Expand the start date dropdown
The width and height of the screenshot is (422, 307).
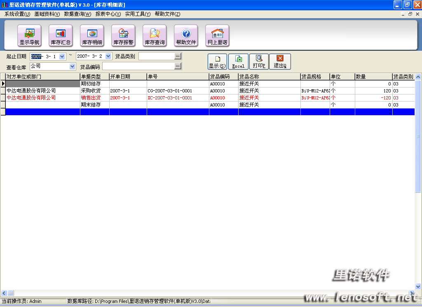click(x=62, y=56)
